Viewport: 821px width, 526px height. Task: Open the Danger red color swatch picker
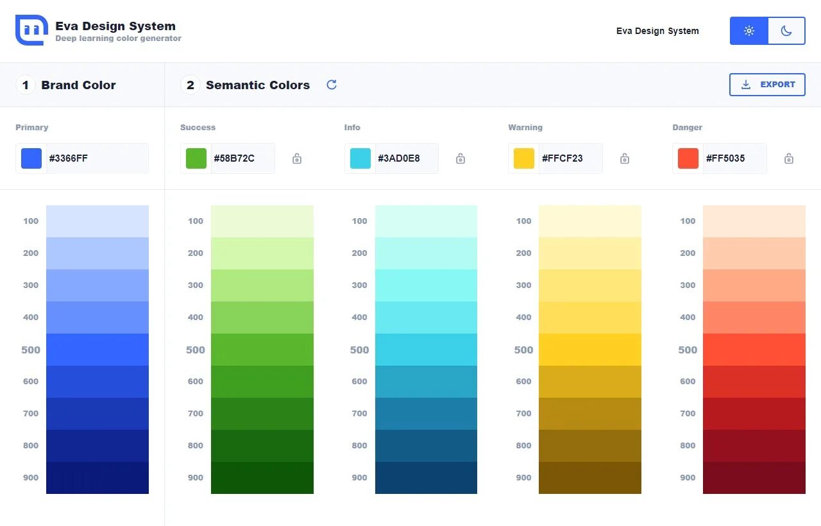point(688,158)
